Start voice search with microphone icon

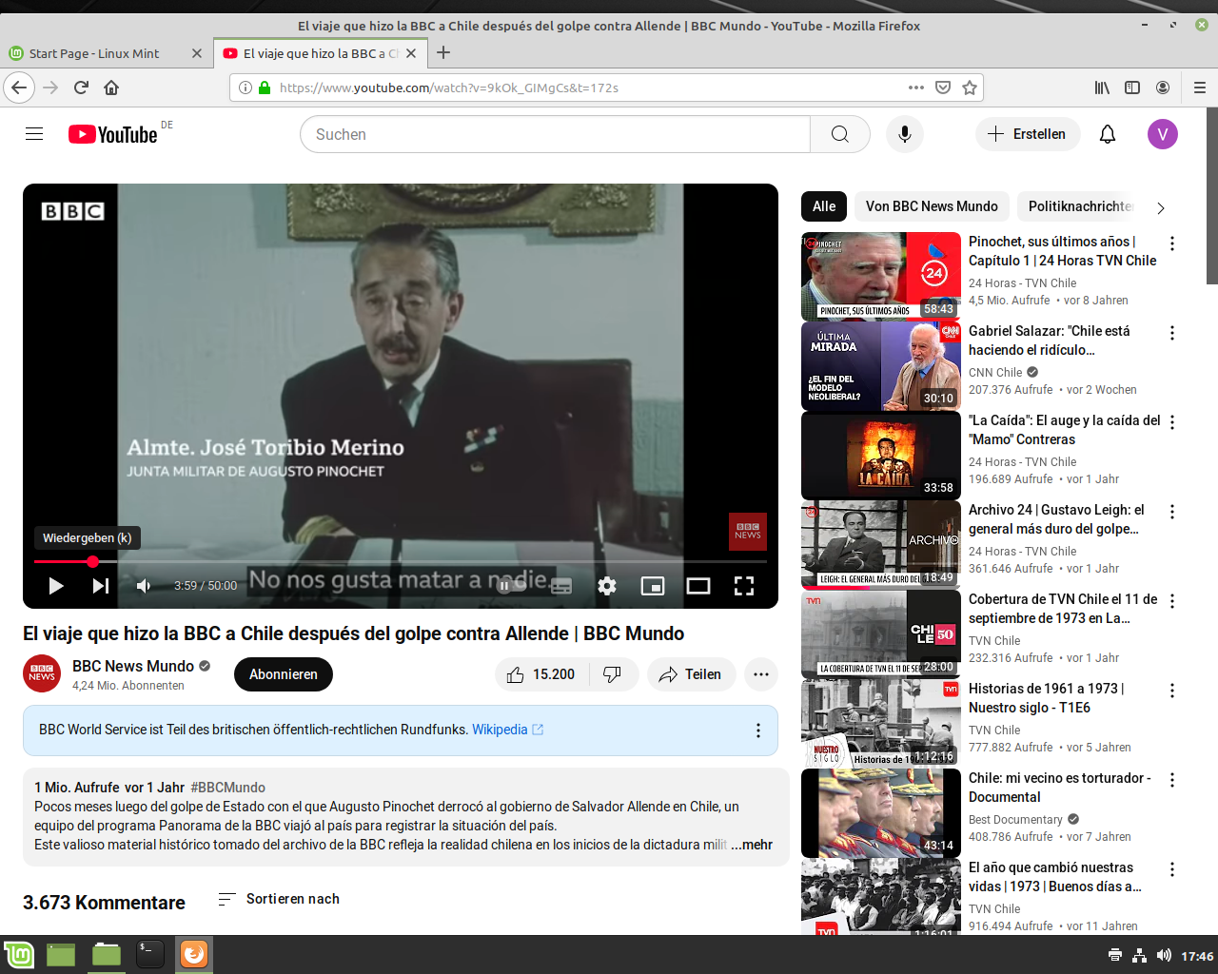[905, 134]
